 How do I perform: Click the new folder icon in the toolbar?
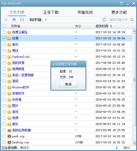pos(22,20)
